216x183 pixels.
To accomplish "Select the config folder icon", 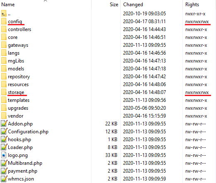I will (4, 22).
